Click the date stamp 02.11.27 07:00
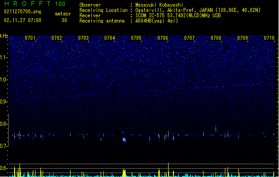This screenshot has width=279, height=177. pyautogui.click(x=23, y=20)
